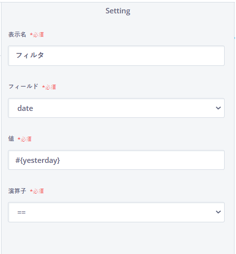Click the 演算子 field label
Image resolution: width=236 pixels, height=254 pixels.
(x=17, y=191)
